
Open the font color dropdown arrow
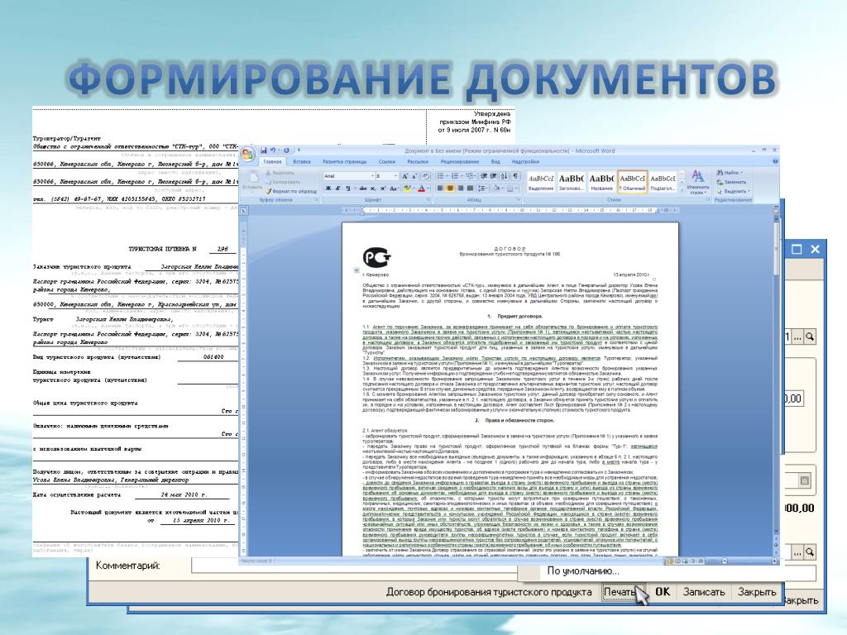click(x=428, y=189)
